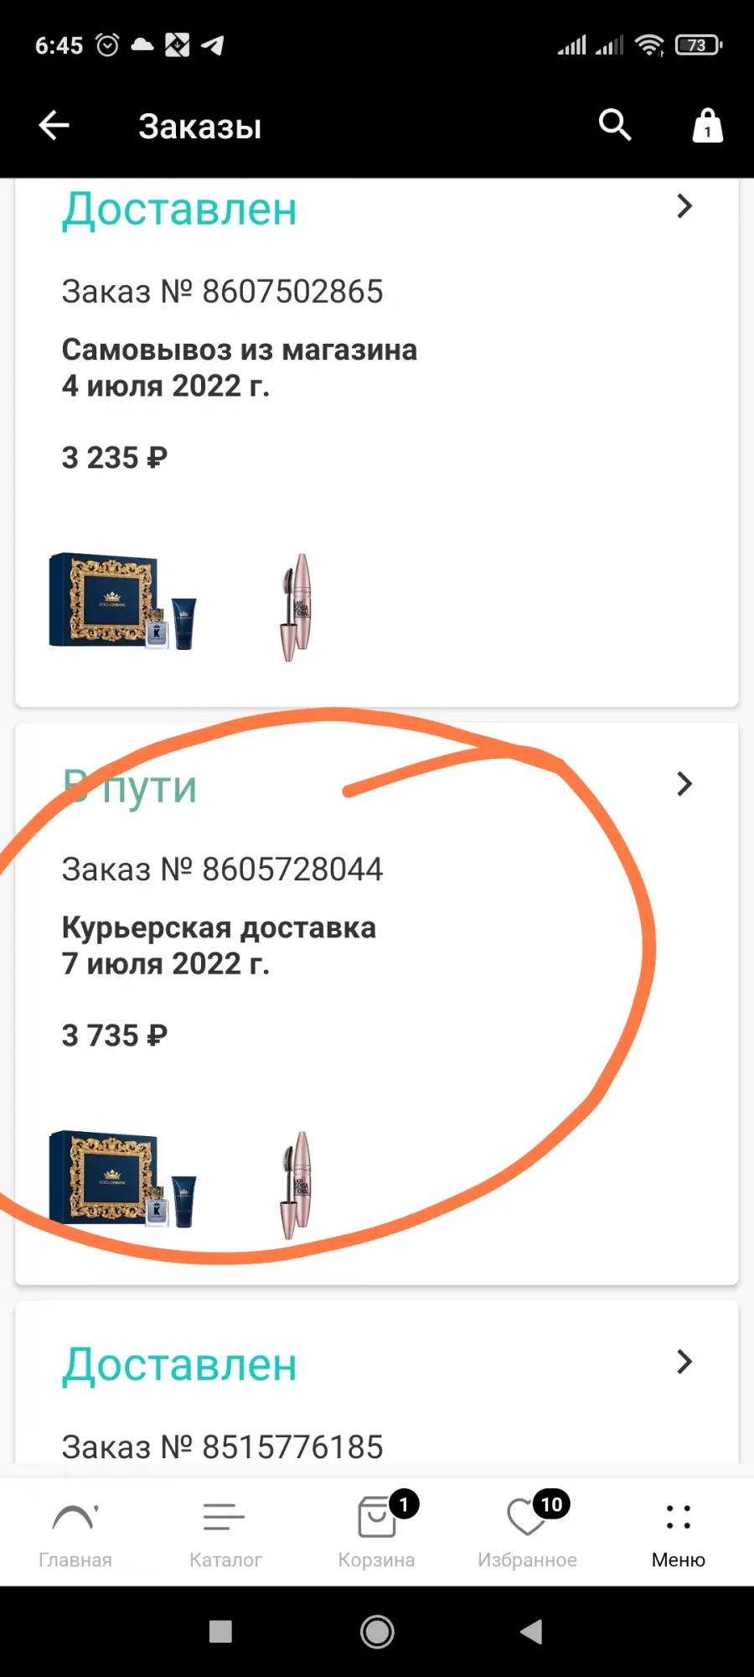Open order number 8605728044 details
Image resolution: width=754 pixels, height=1677 pixels.
click(222, 870)
